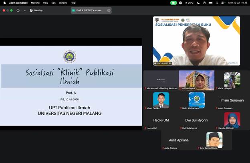
Task: Click the presenter name Prof. A on slide
Action: [71, 93]
